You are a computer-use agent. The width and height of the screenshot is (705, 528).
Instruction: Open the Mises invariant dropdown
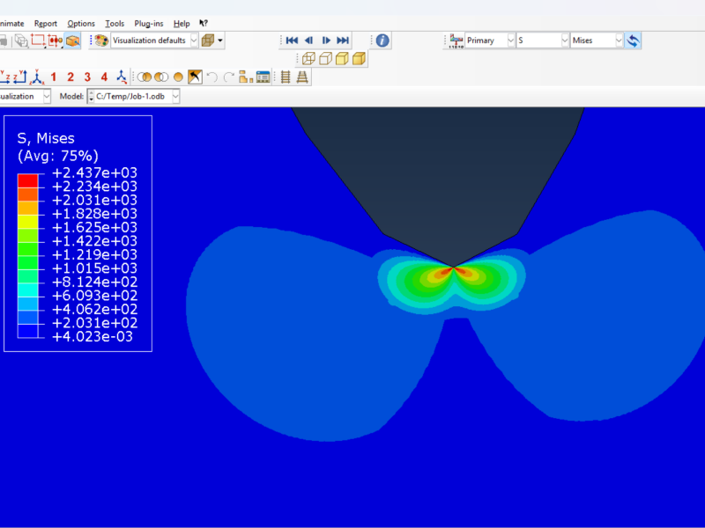point(619,40)
